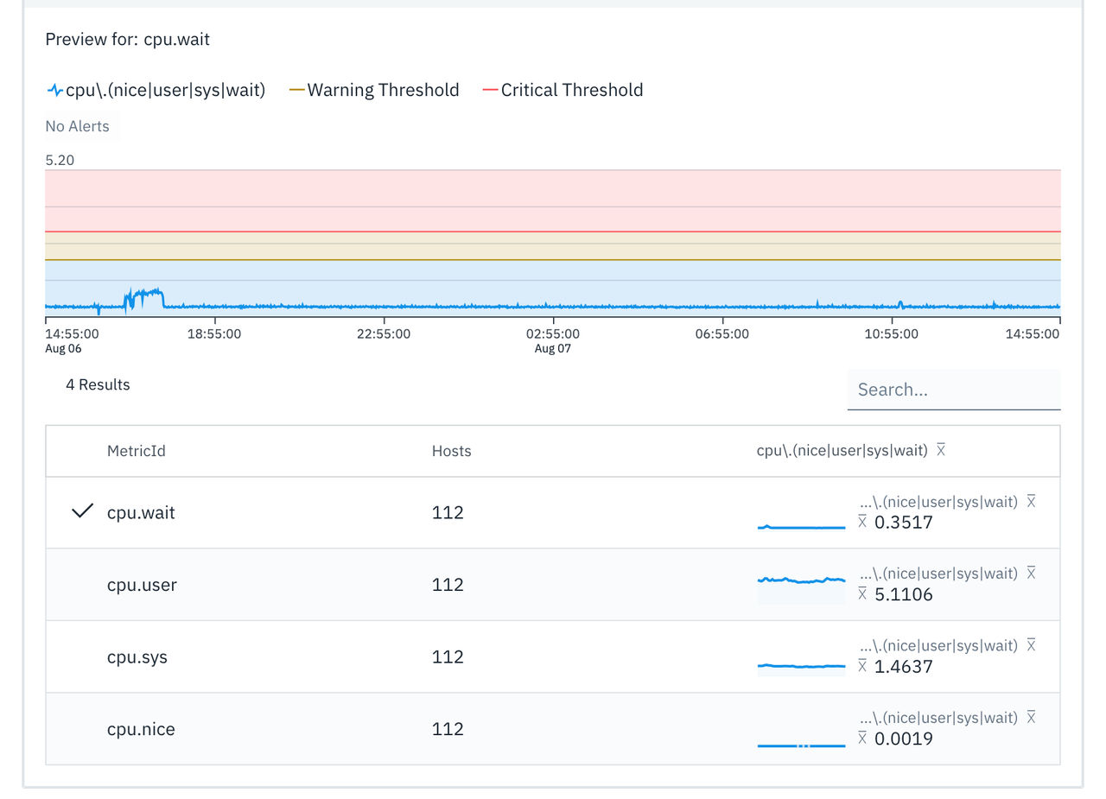Click the mean icon beside 5.1106
The height and width of the screenshot is (799, 1106).
(862, 594)
